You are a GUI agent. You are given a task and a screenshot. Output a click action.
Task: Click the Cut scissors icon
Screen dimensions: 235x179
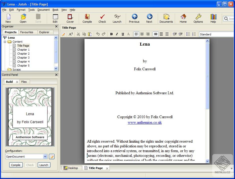point(78,34)
